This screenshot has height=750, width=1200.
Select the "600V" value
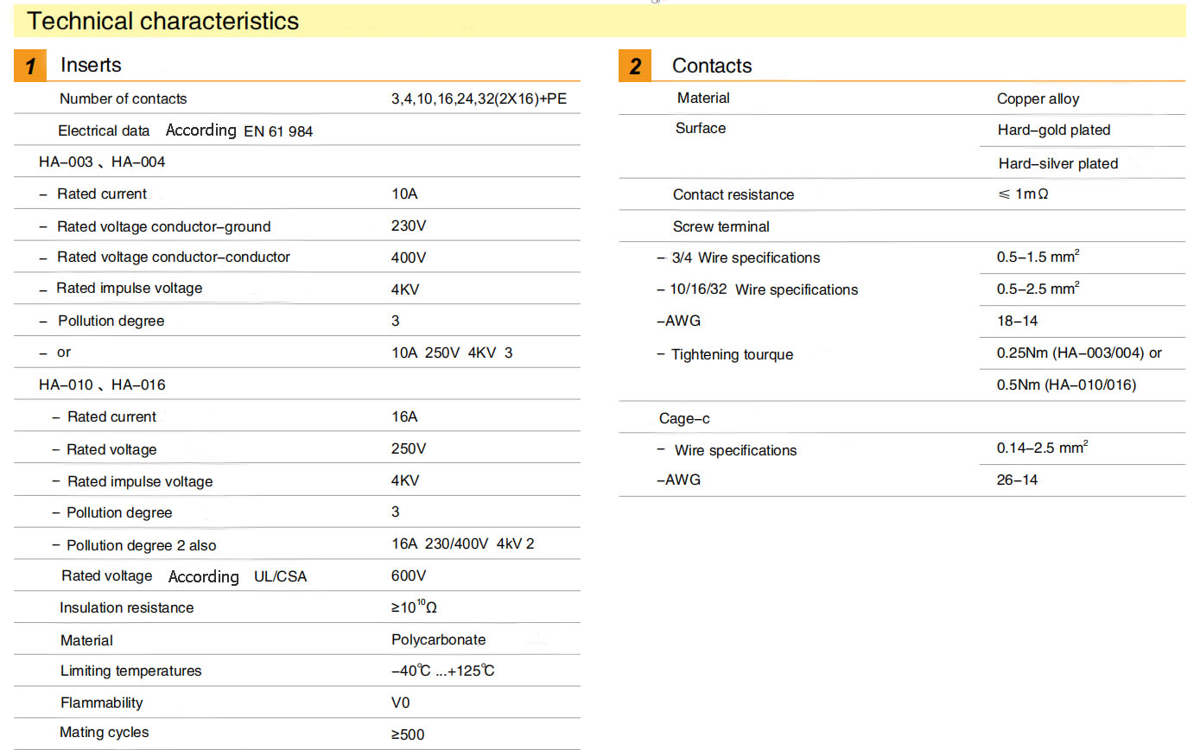coord(409,575)
